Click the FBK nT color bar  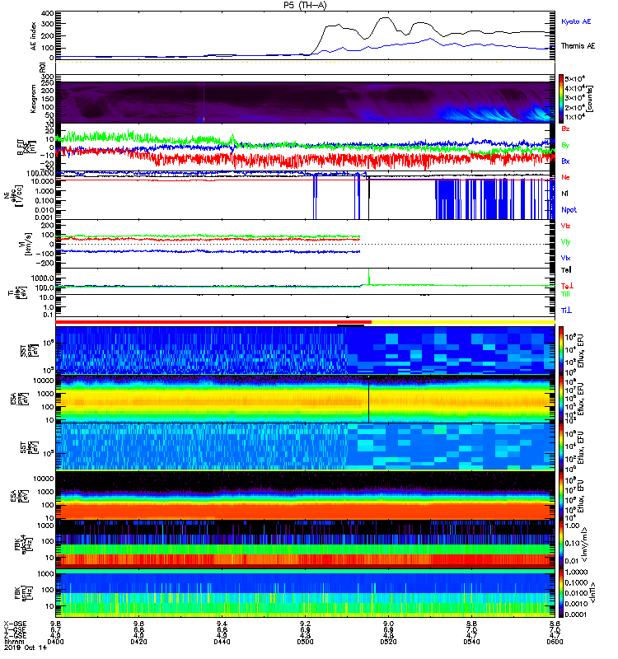[x=561, y=593]
